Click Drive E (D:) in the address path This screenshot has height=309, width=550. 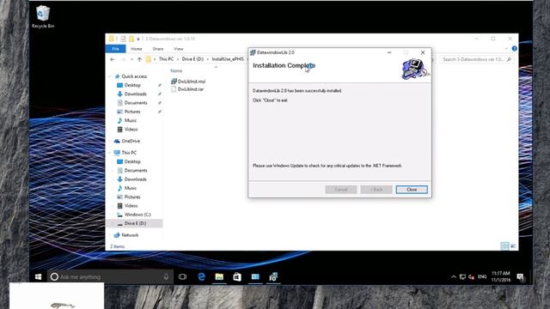(192, 59)
